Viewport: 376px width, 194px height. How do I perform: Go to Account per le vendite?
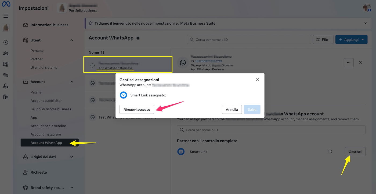[x=48, y=126]
